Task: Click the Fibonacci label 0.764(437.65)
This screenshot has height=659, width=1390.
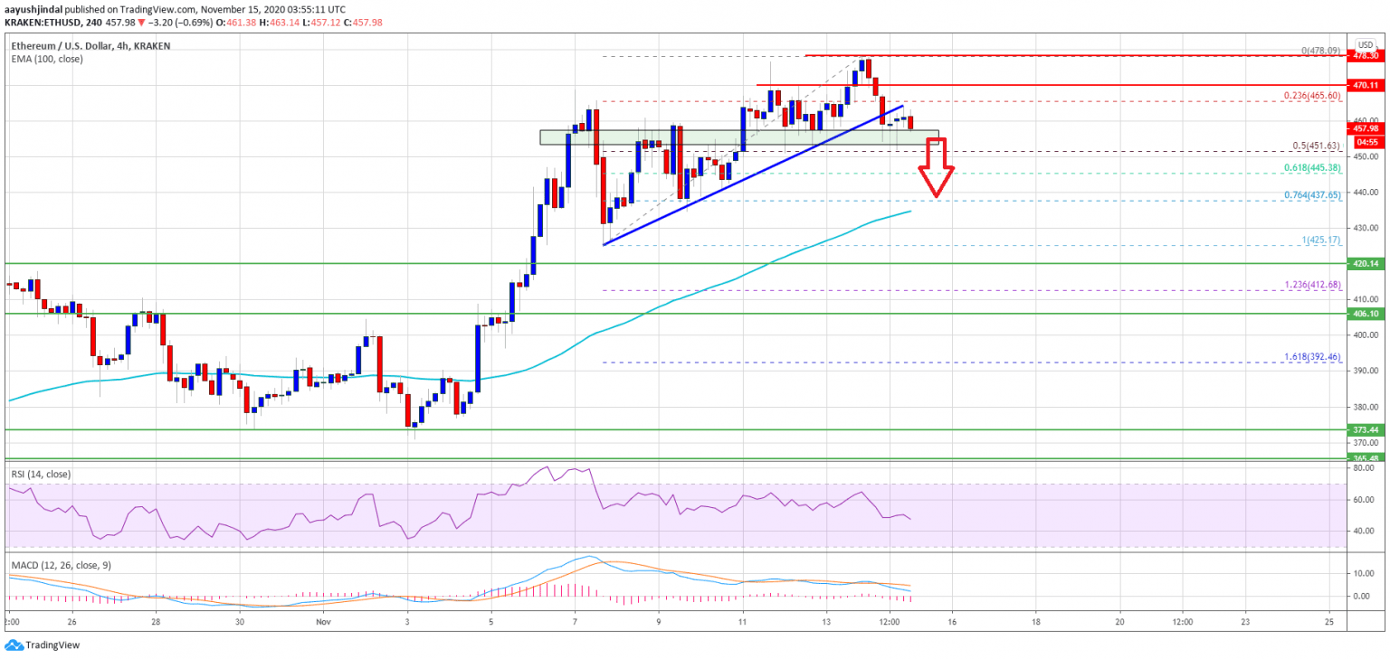Action: (x=1314, y=194)
